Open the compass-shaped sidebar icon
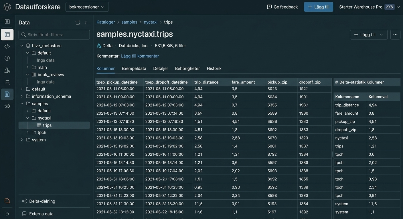403x219 pixels. click(7, 58)
